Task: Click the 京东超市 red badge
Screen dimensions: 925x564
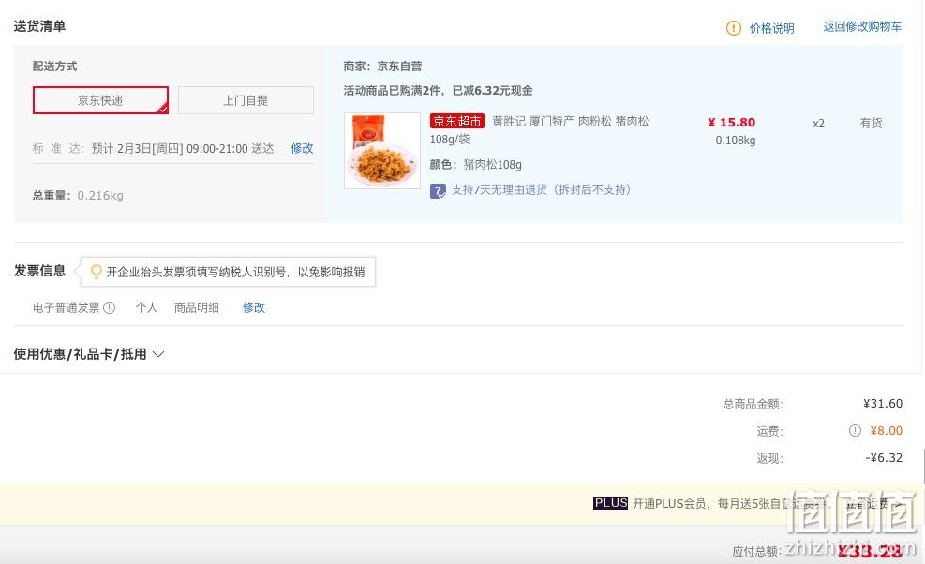Action: [x=457, y=121]
